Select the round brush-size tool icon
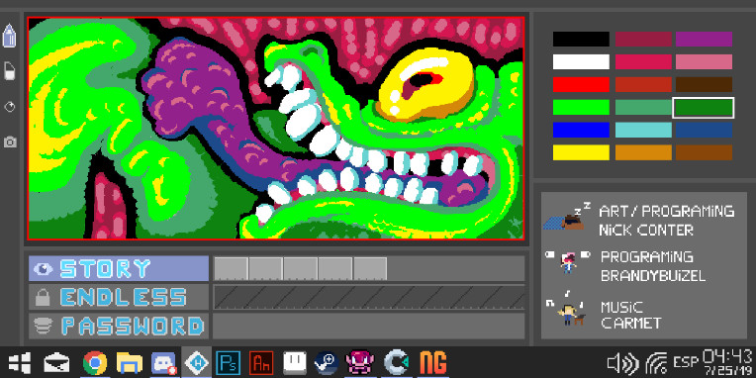 pyautogui.click(x=10, y=107)
